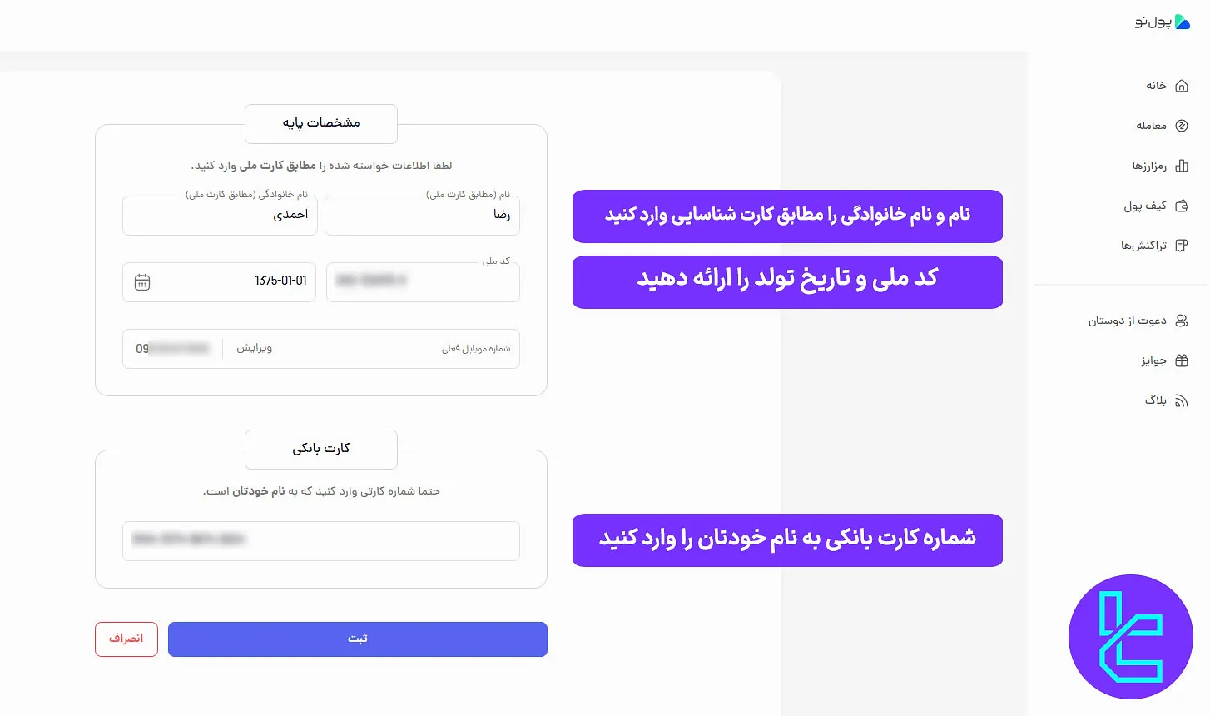The image size is (1210, 716).
Task: Select تراکنش‌ها in the sidebar menu
Action: coord(1145,246)
